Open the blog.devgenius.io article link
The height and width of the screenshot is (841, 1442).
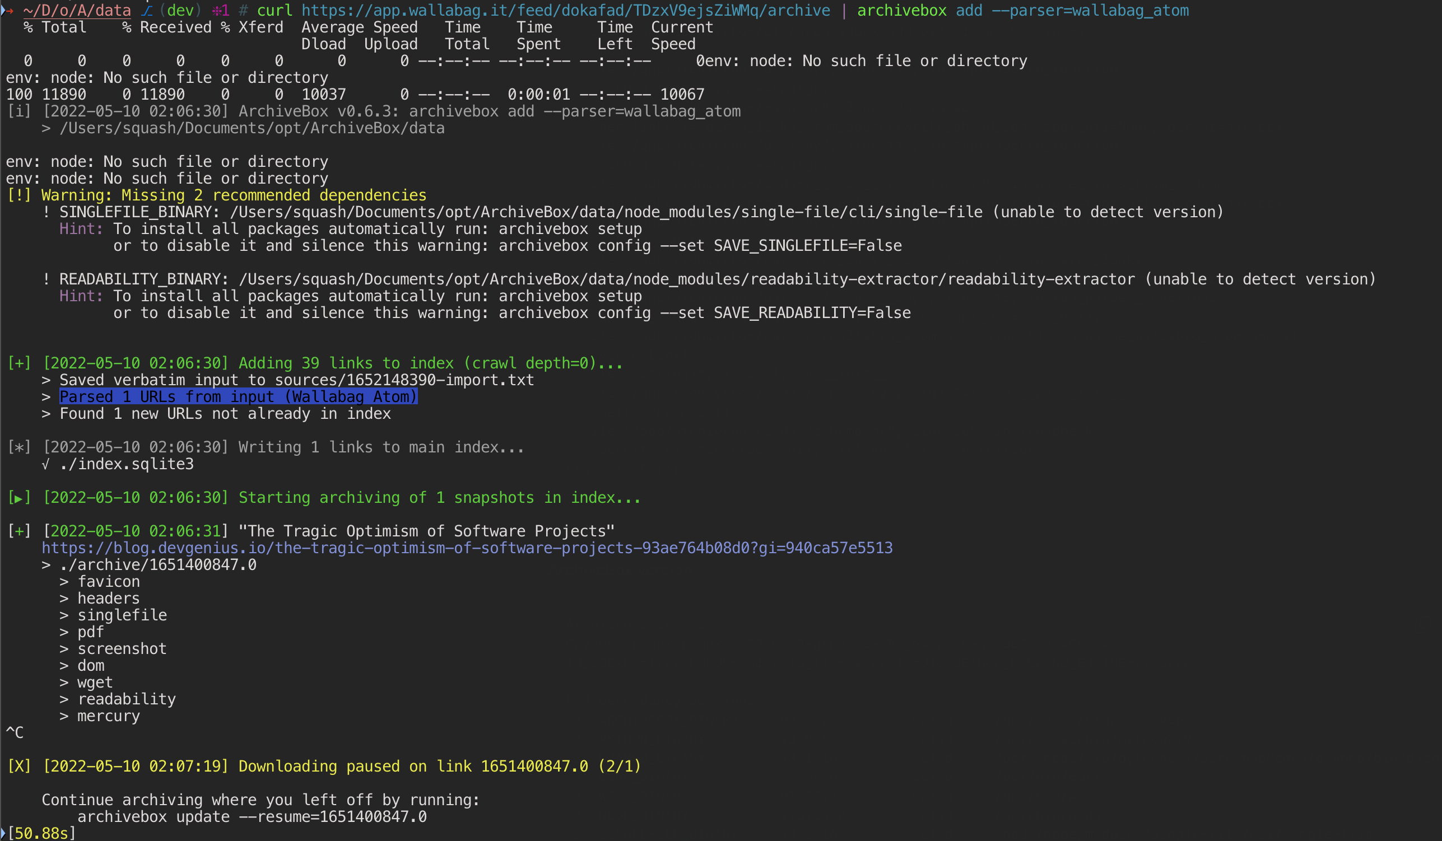(x=466, y=548)
